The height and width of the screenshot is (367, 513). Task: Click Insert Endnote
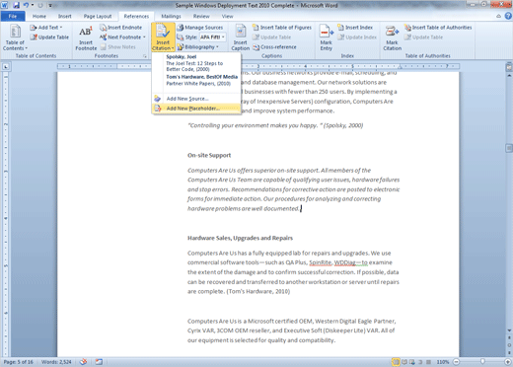121,28
